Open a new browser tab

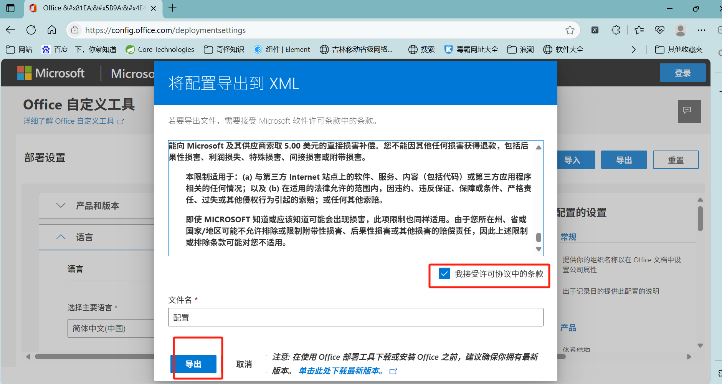(x=173, y=8)
